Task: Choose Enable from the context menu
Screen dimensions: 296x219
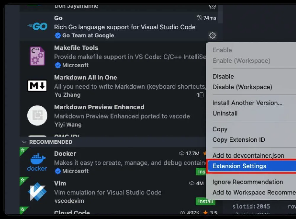Action: click(x=222, y=50)
